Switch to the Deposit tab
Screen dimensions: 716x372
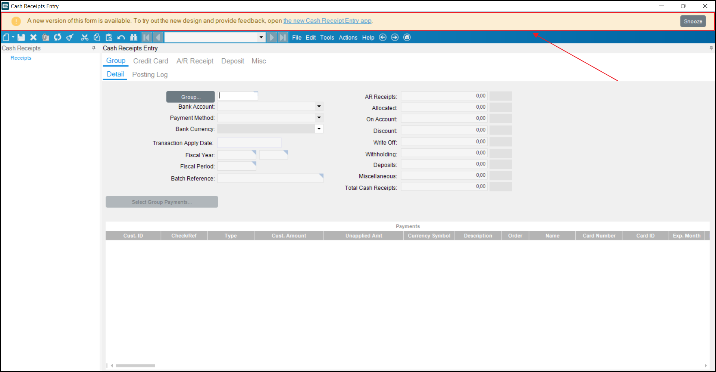point(232,61)
